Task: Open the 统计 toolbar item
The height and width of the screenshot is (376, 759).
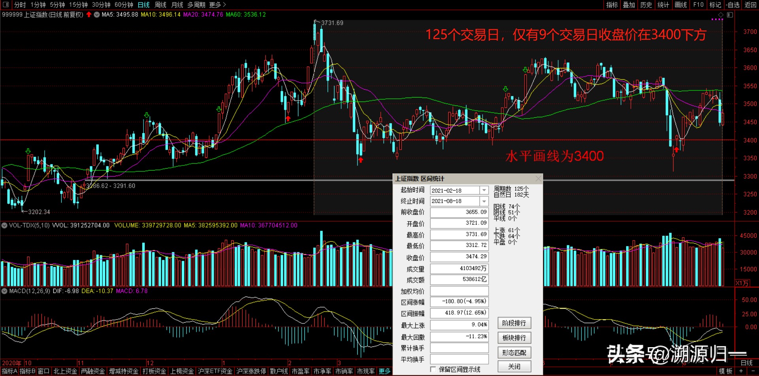Action: [663, 5]
